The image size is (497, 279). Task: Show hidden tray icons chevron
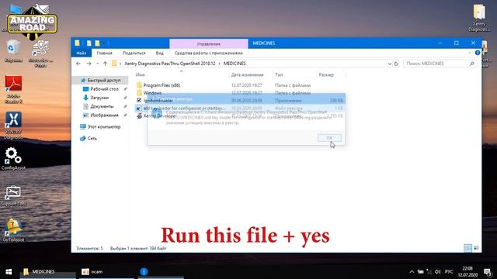point(412,272)
